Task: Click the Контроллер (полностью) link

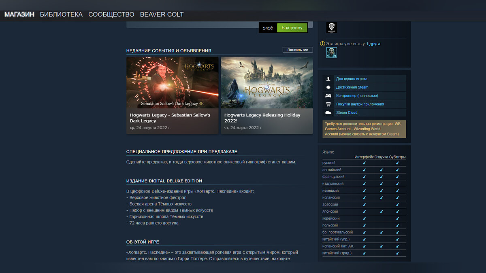Action: click(357, 96)
